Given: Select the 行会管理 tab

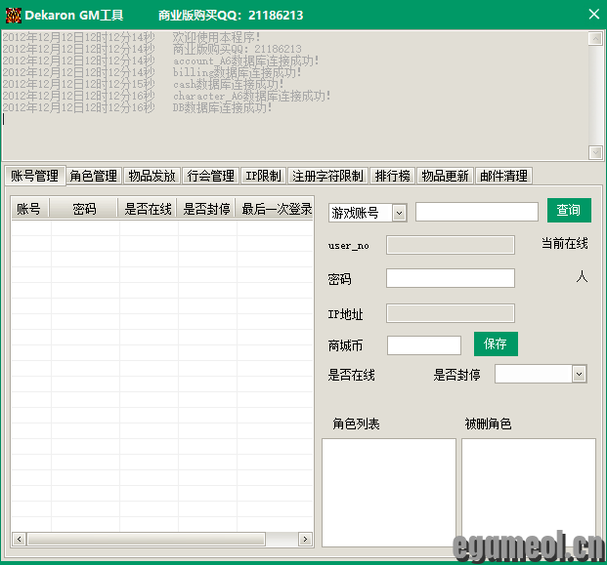Looking at the screenshot, I should point(210,176).
